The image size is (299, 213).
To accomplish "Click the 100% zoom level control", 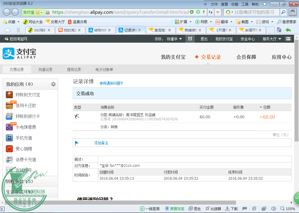I will point(288,209).
